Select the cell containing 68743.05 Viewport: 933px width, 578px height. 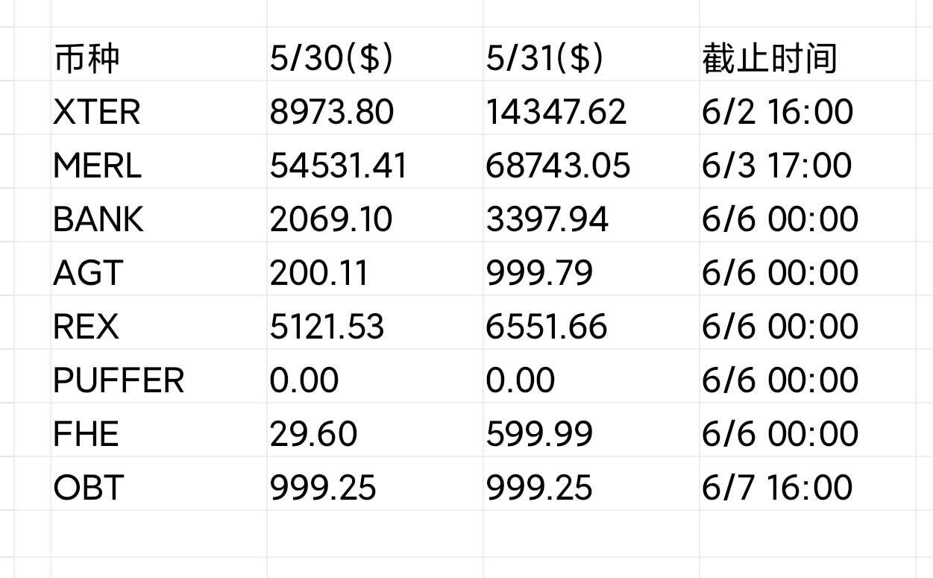(x=591, y=162)
